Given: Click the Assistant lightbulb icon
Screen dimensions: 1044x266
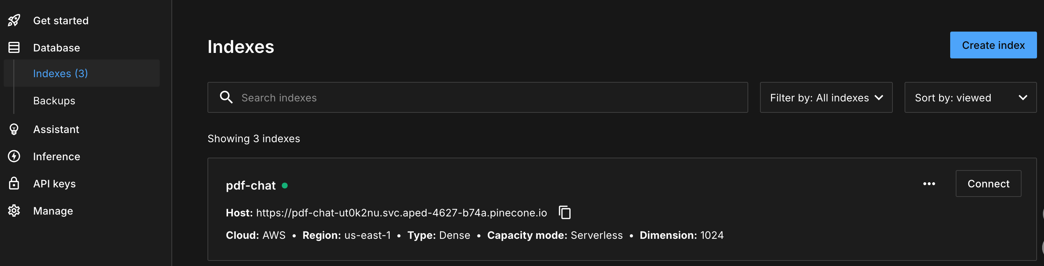Looking at the screenshot, I should (14, 129).
